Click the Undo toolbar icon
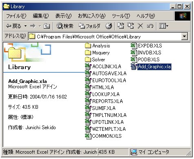Screen dimensions: 194x159 150,26
